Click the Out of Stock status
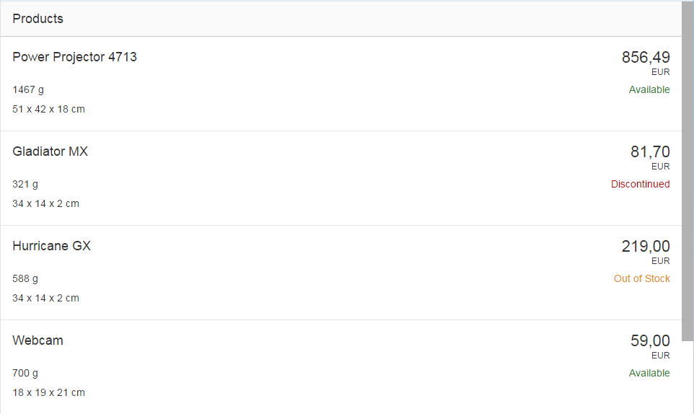 click(641, 278)
